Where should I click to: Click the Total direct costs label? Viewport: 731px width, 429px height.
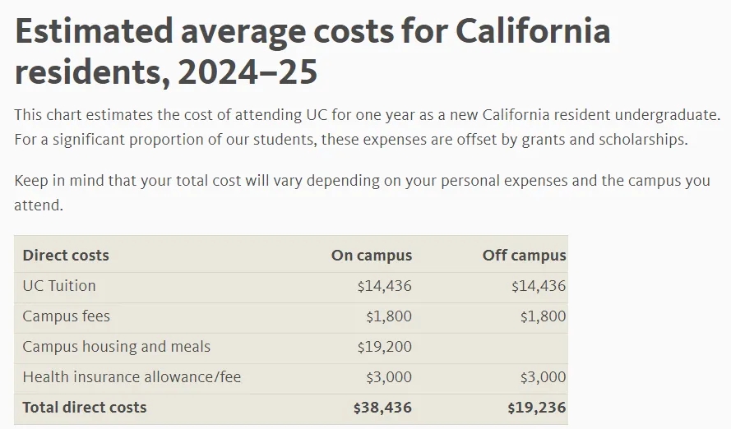[85, 408]
